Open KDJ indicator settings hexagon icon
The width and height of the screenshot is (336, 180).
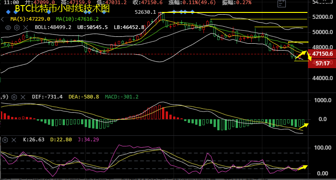coord(5,140)
